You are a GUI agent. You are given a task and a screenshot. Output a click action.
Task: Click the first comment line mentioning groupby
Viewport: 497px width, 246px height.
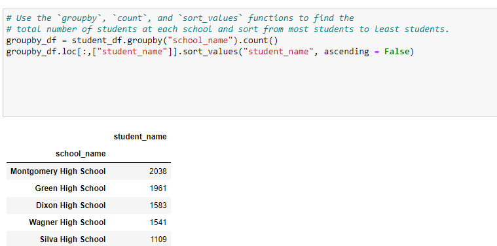click(180, 18)
